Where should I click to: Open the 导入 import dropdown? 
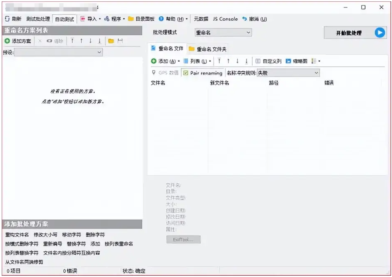point(91,19)
